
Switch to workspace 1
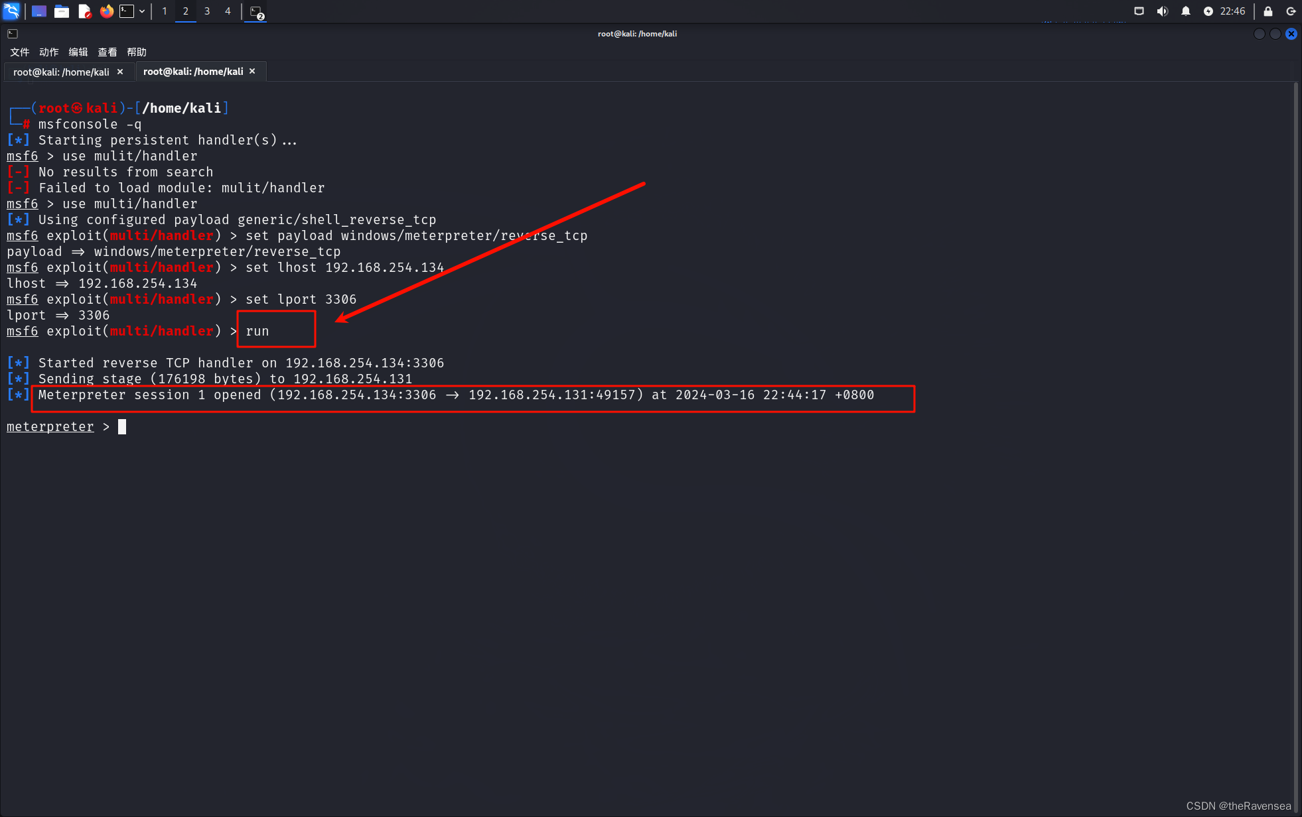165,11
